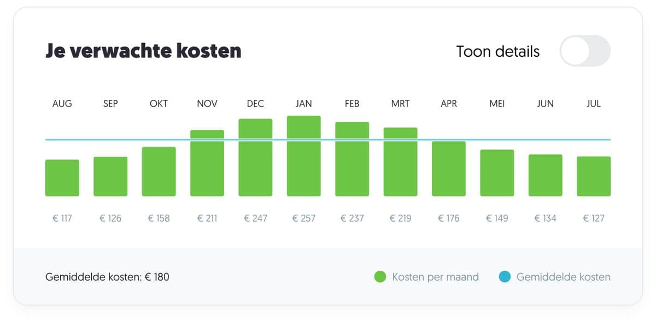Click the JUN cost bar
The image size is (656, 320).
[545, 175]
